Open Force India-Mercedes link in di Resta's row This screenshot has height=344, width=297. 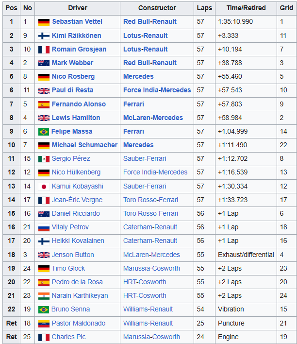pyautogui.click(x=157, y=90)
